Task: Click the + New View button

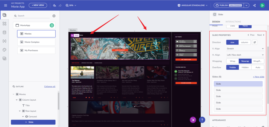Action: click(38, 5)
